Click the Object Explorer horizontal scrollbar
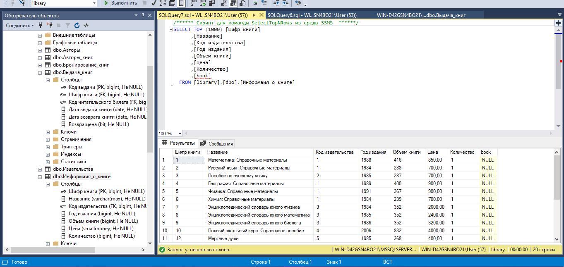 pos(53,250)
